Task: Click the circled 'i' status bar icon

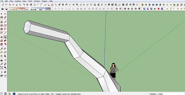Action: tap(5, 94)
